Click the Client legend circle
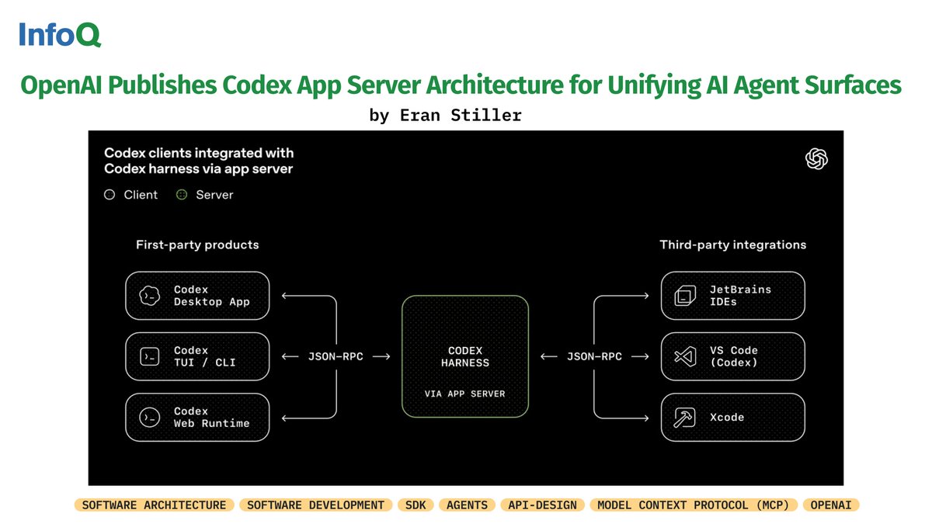 click(110, 195)
